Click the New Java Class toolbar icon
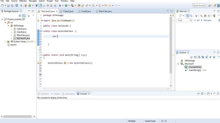 pos(30,5)
